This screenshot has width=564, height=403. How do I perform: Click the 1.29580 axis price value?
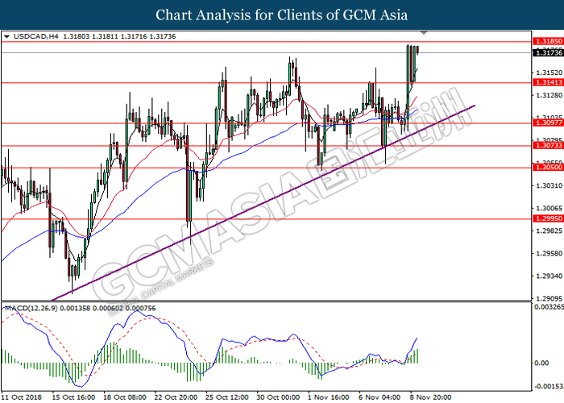(x=549, y=254)
